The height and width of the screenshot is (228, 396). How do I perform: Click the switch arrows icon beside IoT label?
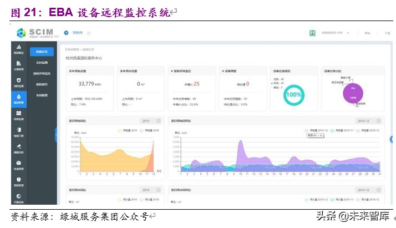(x=89, y=33)
